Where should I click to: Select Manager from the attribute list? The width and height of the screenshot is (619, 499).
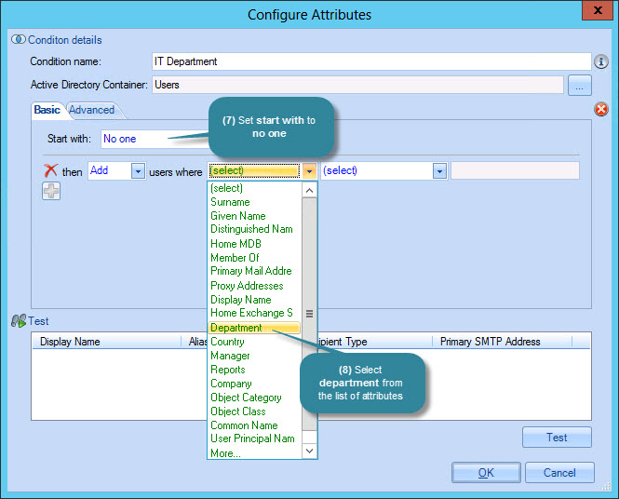point(255,356)
